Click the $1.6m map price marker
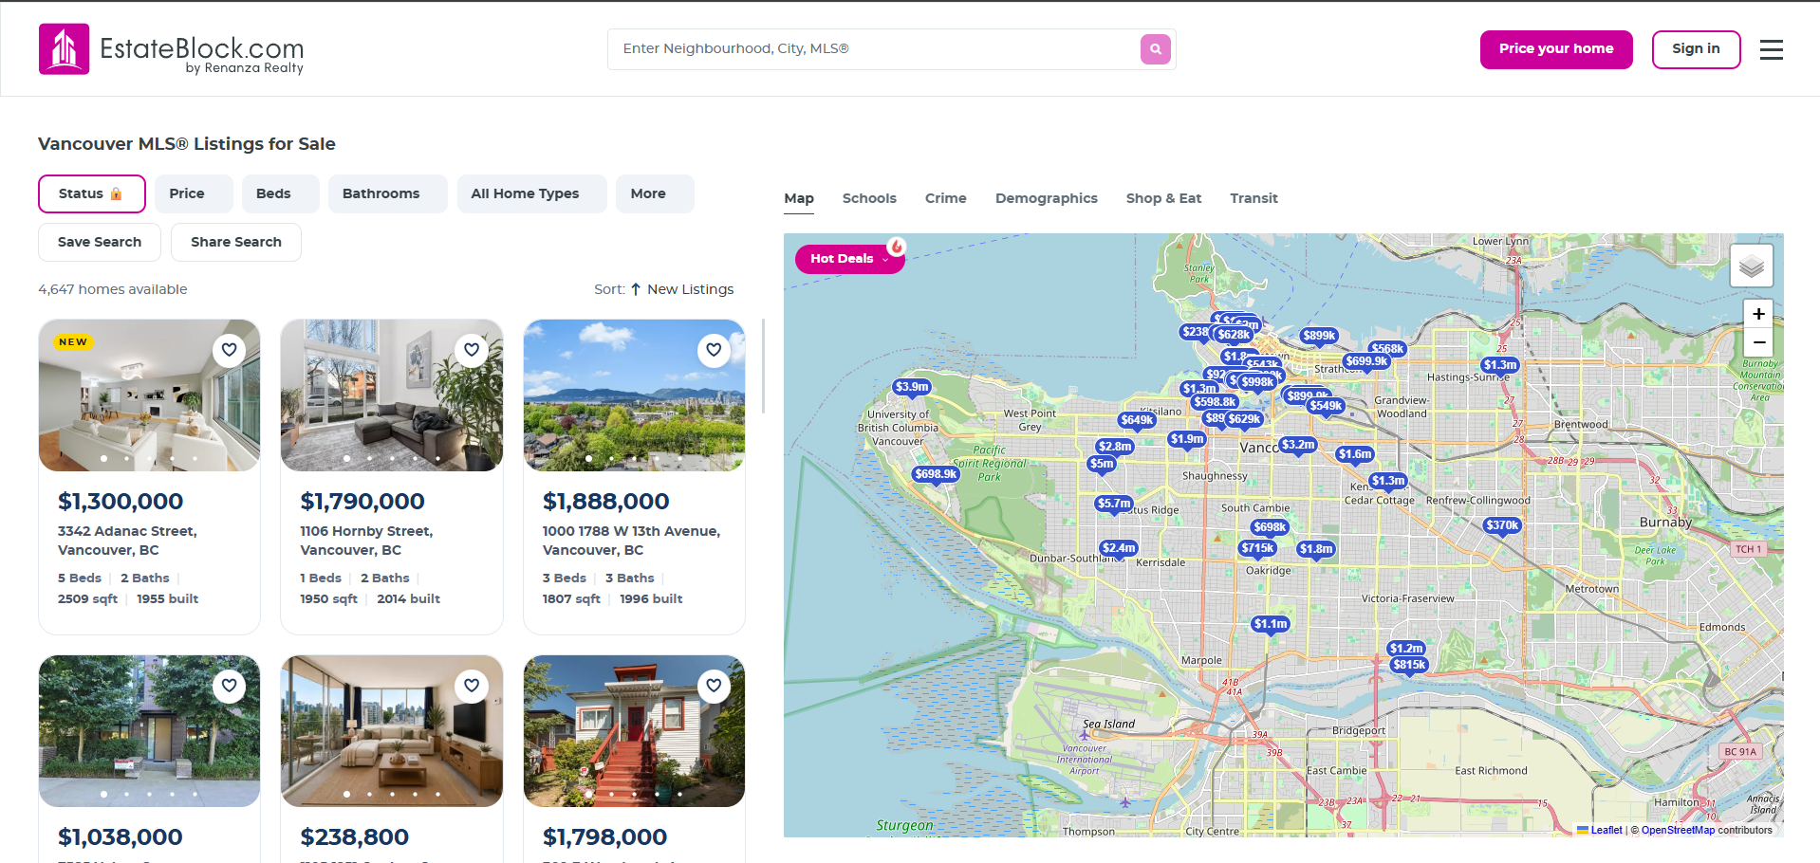The width and height of the screenshot is (1820, 863). (x=1355, y=454)
